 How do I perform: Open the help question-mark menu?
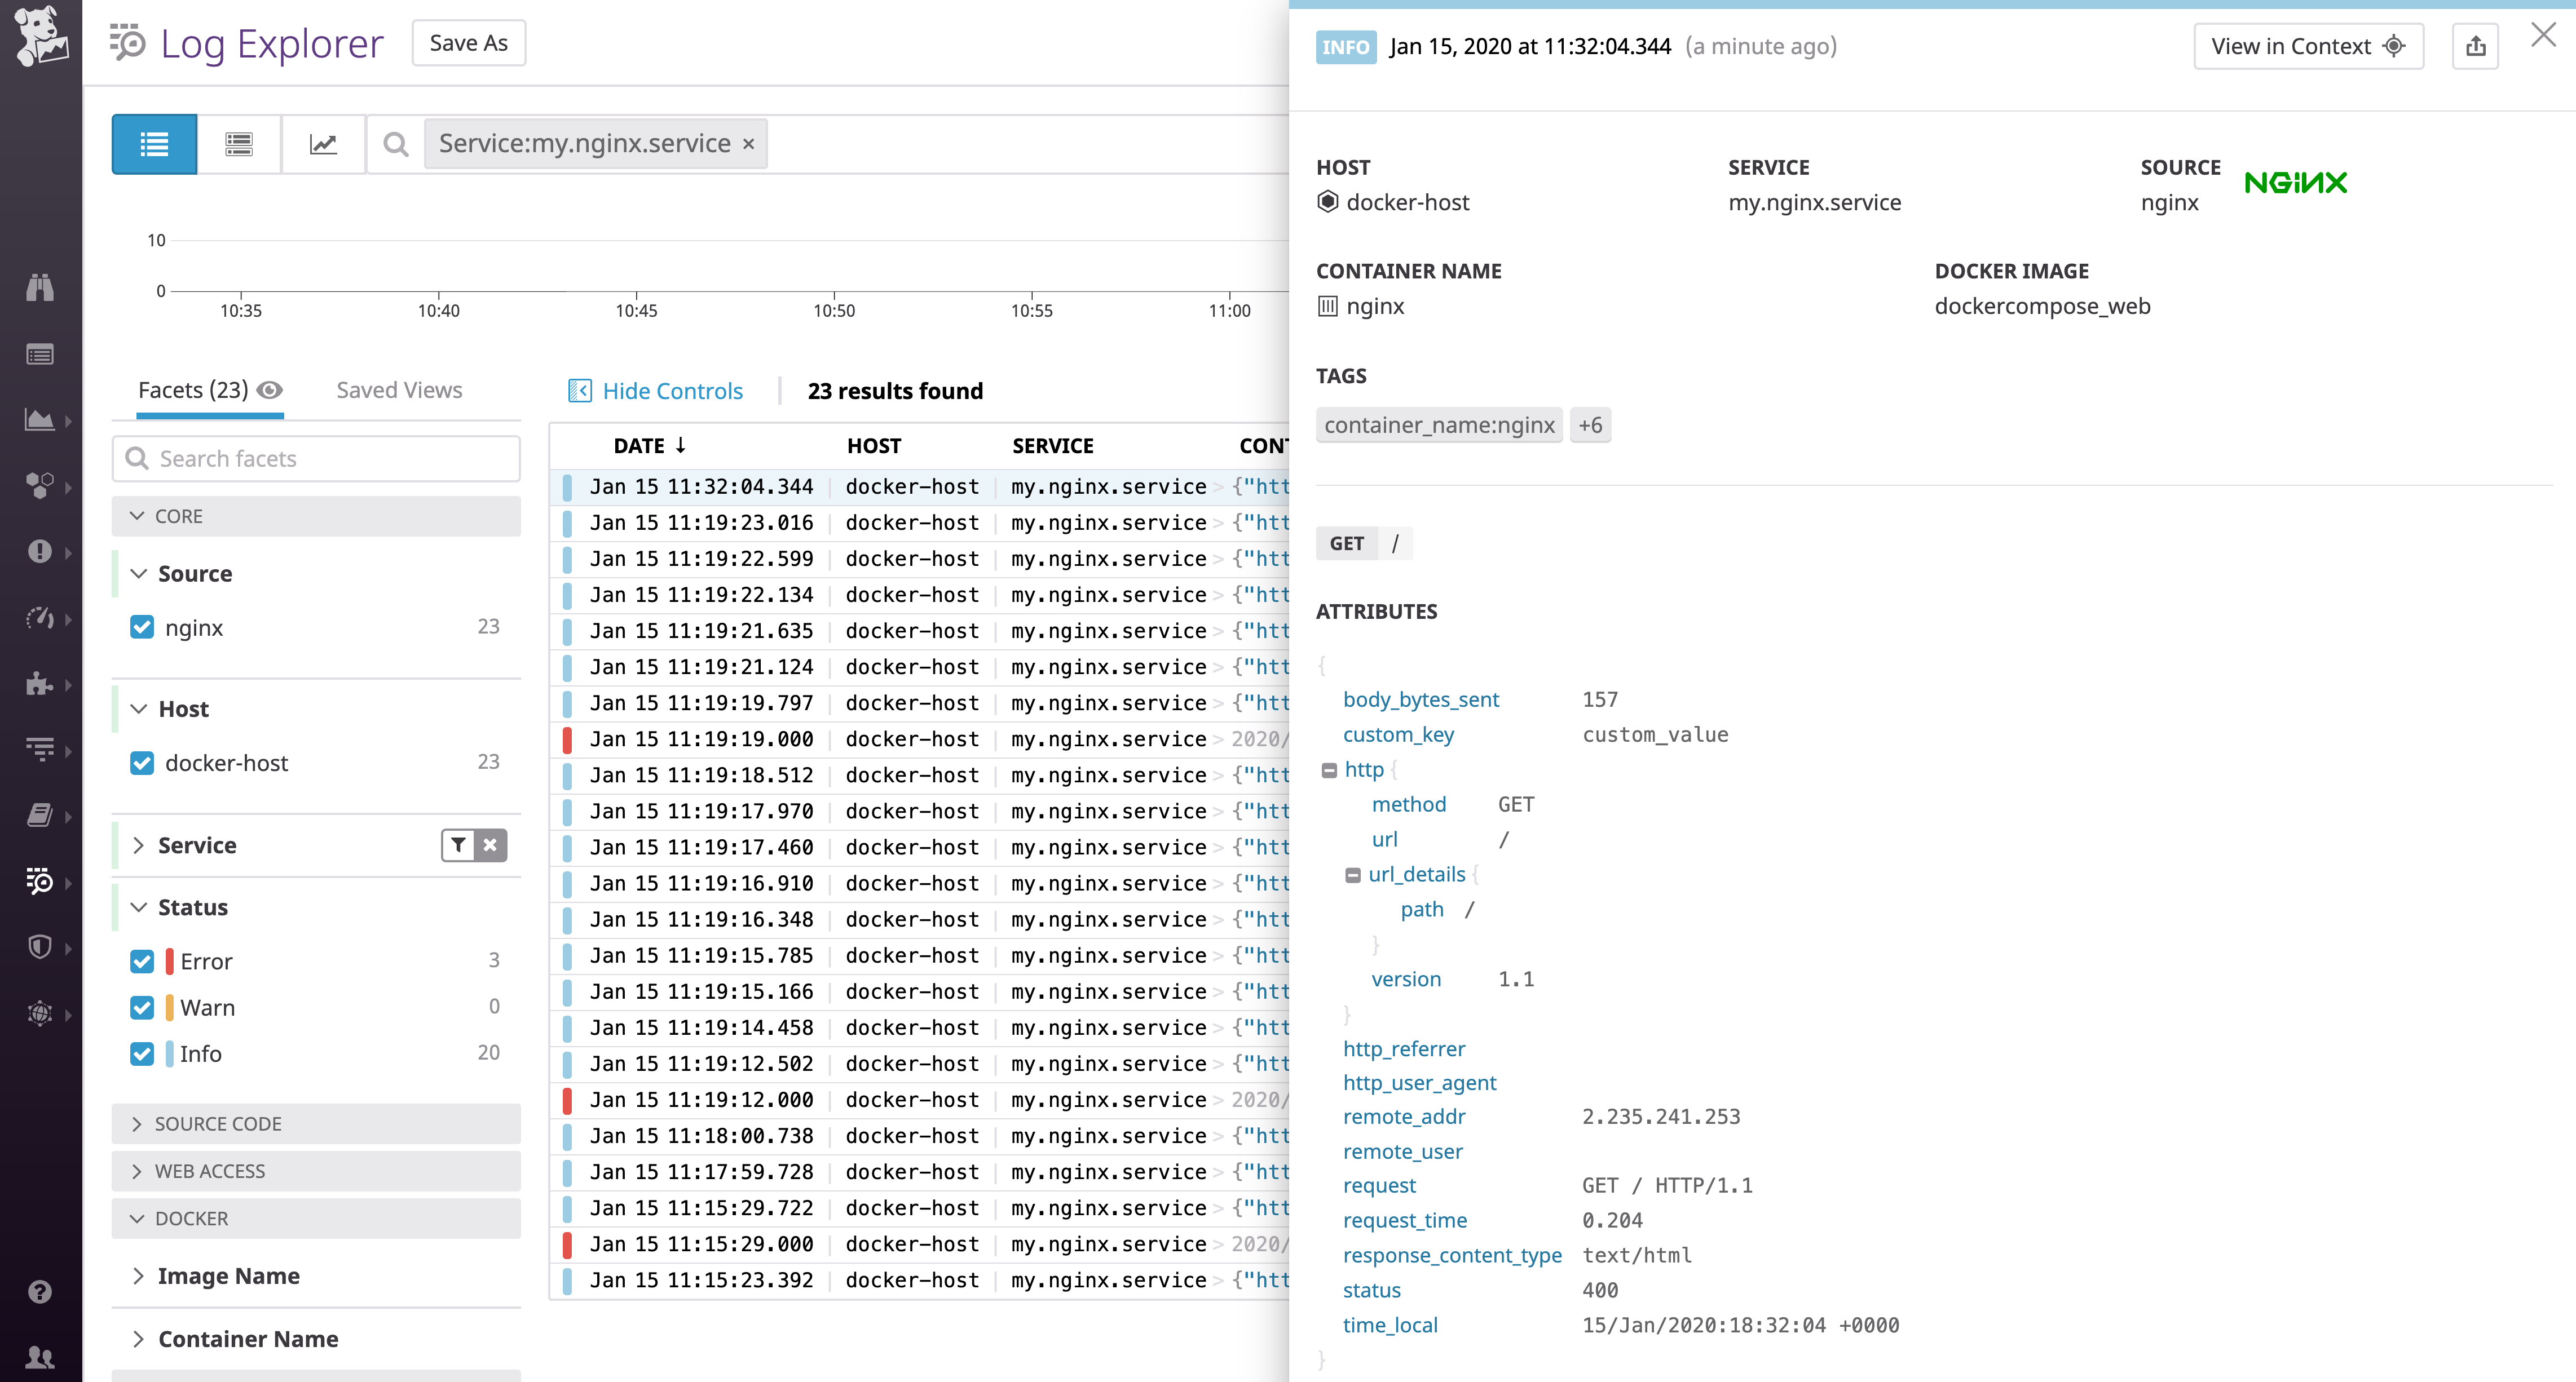[x=40, y=1291]
